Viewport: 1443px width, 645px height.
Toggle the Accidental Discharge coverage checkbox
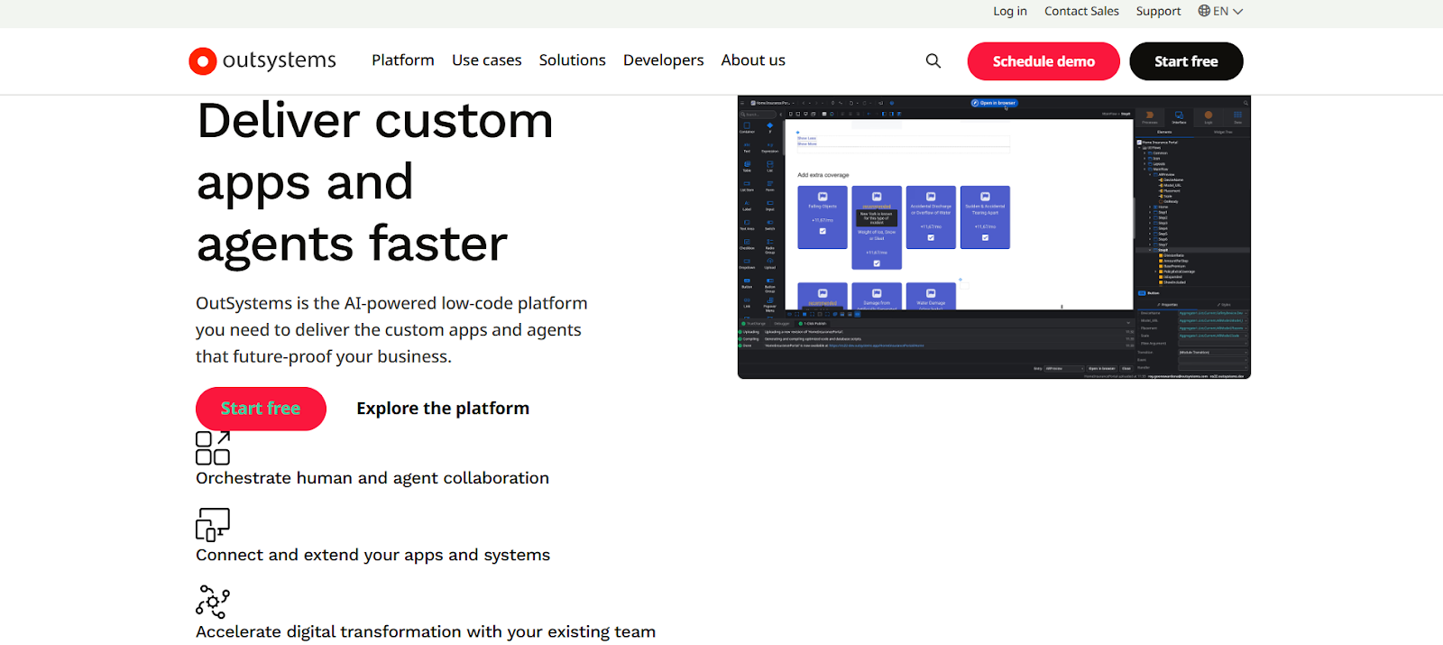click(931, 237)
